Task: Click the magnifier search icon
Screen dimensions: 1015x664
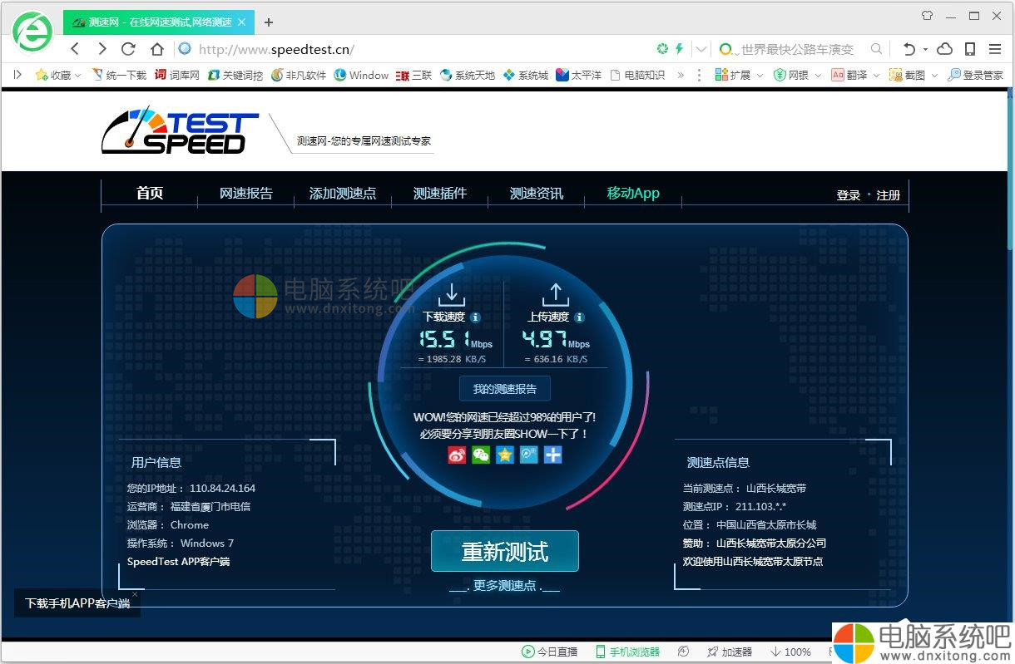Action: [x=876, y=49]
